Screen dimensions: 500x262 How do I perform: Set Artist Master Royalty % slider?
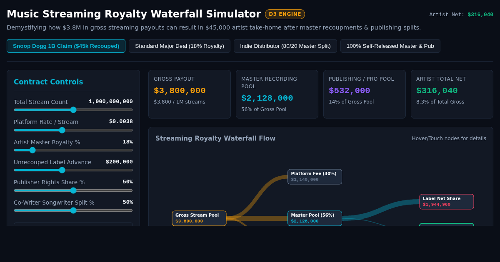(x=73, y=150)
